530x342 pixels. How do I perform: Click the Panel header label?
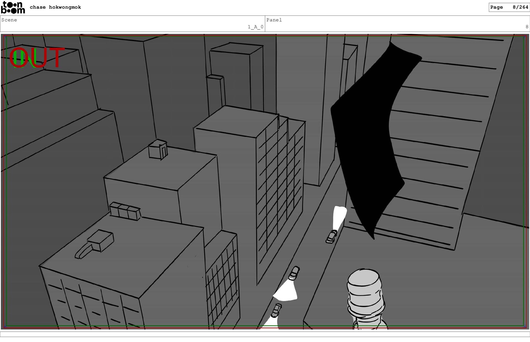coord(274,20)
